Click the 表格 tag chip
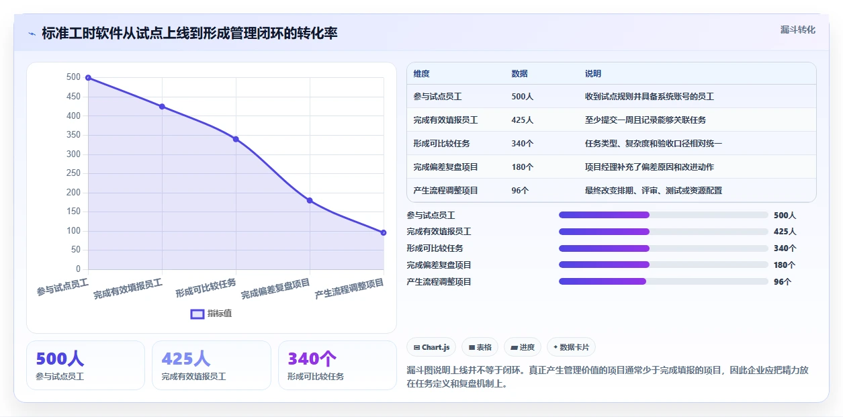This screenshot has height=417, width=843. tap(480, 347)
